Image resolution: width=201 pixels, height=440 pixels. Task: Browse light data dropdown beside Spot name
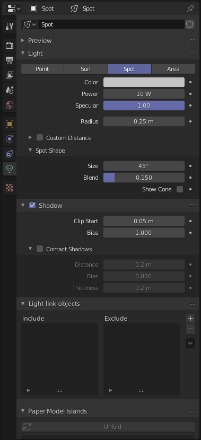(30, 24)
